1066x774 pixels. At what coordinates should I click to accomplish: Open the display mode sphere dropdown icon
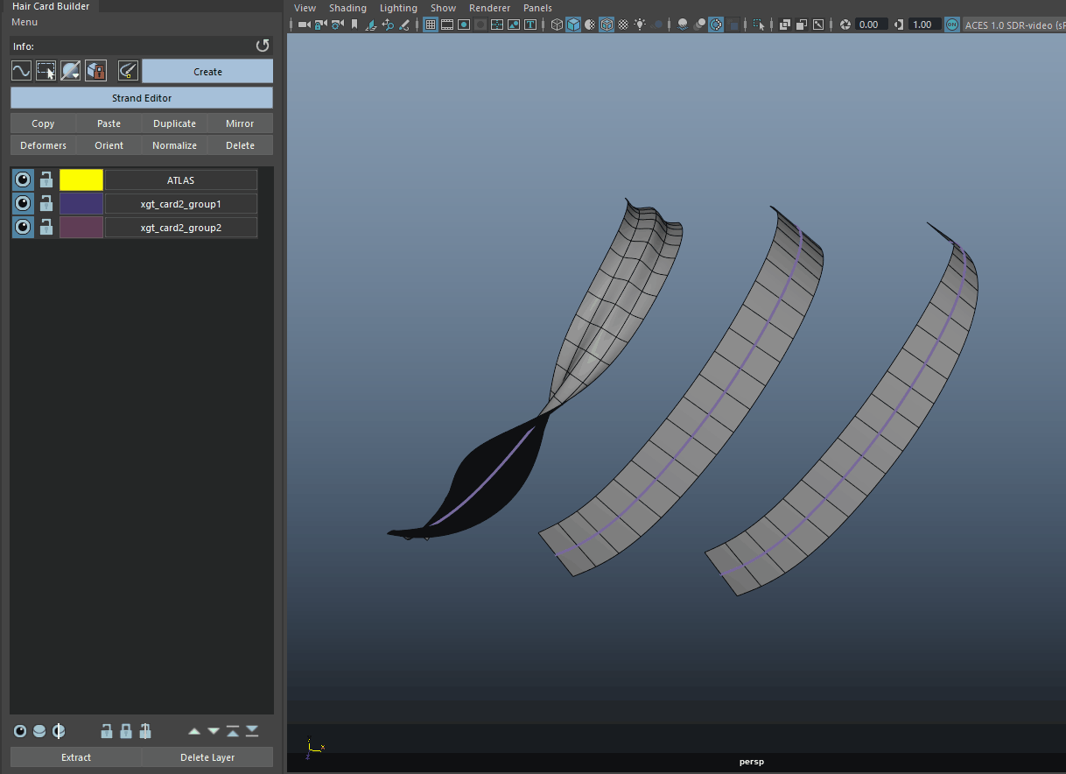[x=71, y=71]
